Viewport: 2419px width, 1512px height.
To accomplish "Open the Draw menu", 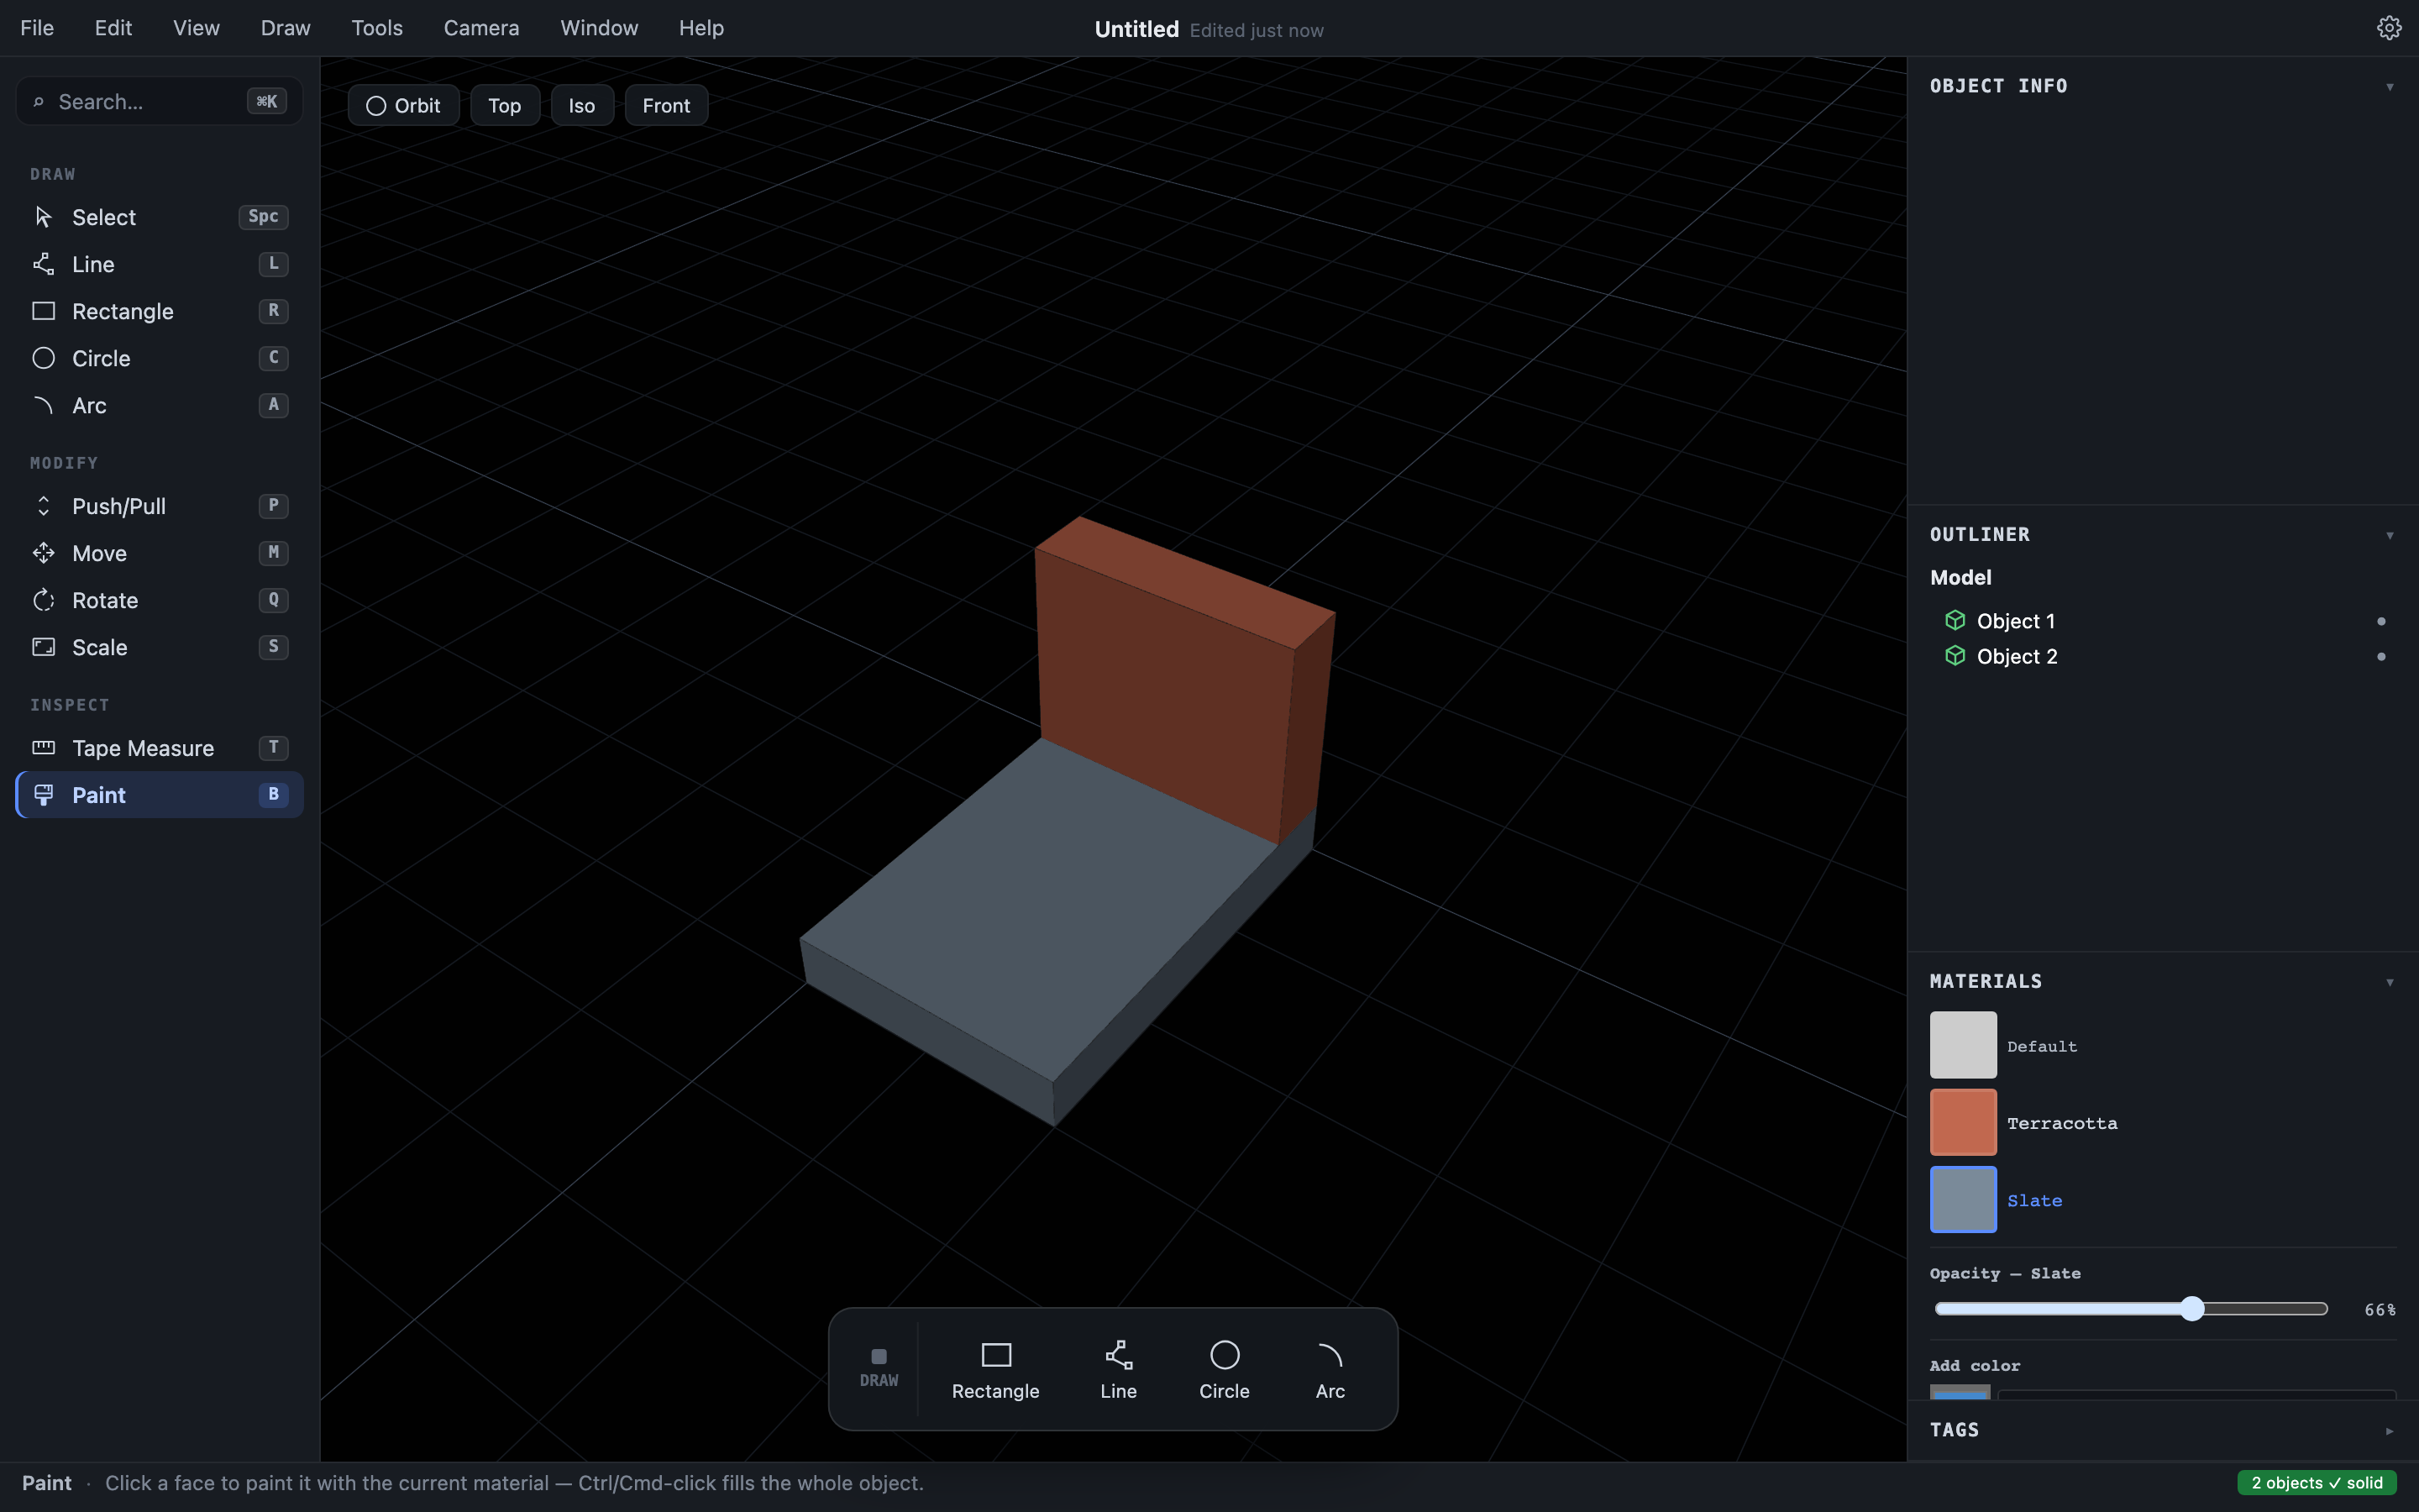I will [286, 28].
